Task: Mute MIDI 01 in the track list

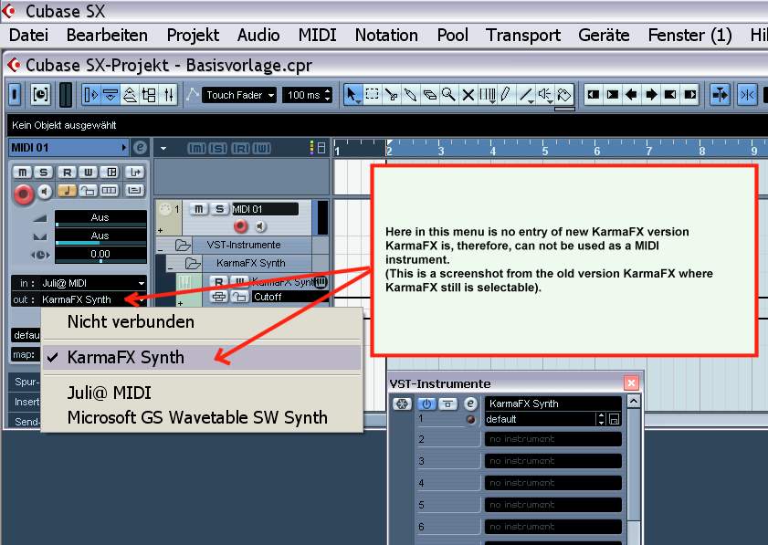Action: [x=198, y=209]
